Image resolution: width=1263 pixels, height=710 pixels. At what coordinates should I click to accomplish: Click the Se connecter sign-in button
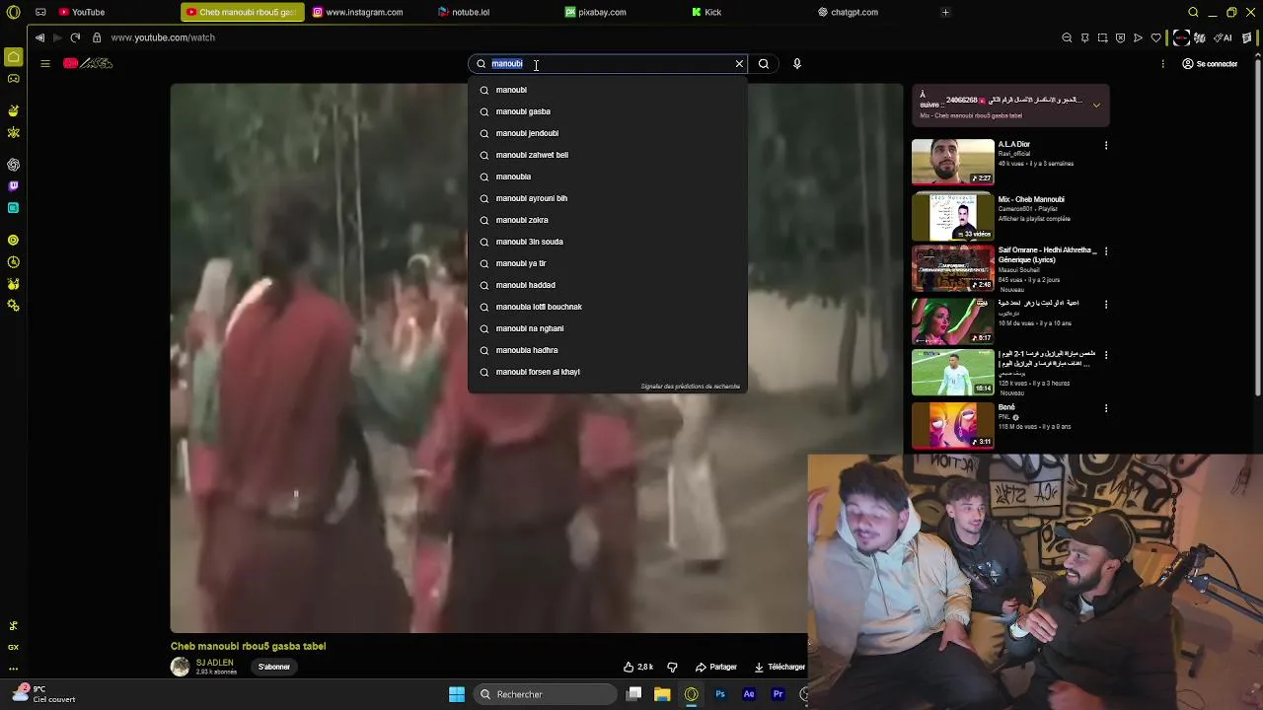pos(1210,64)
